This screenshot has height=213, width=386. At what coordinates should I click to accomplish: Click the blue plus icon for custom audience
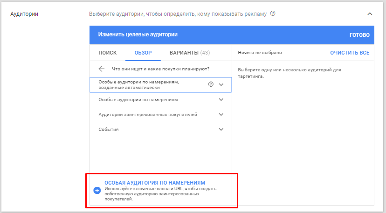tap(97, 190)
